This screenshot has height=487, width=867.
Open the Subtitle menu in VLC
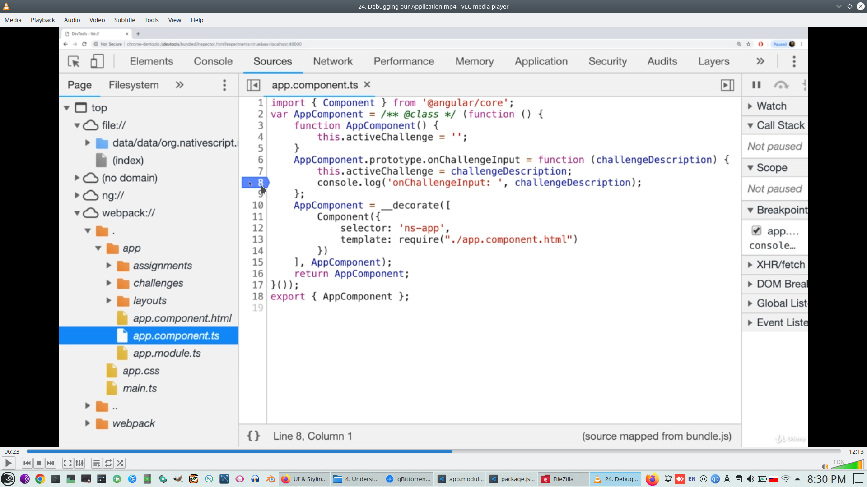tap(124, 20)
